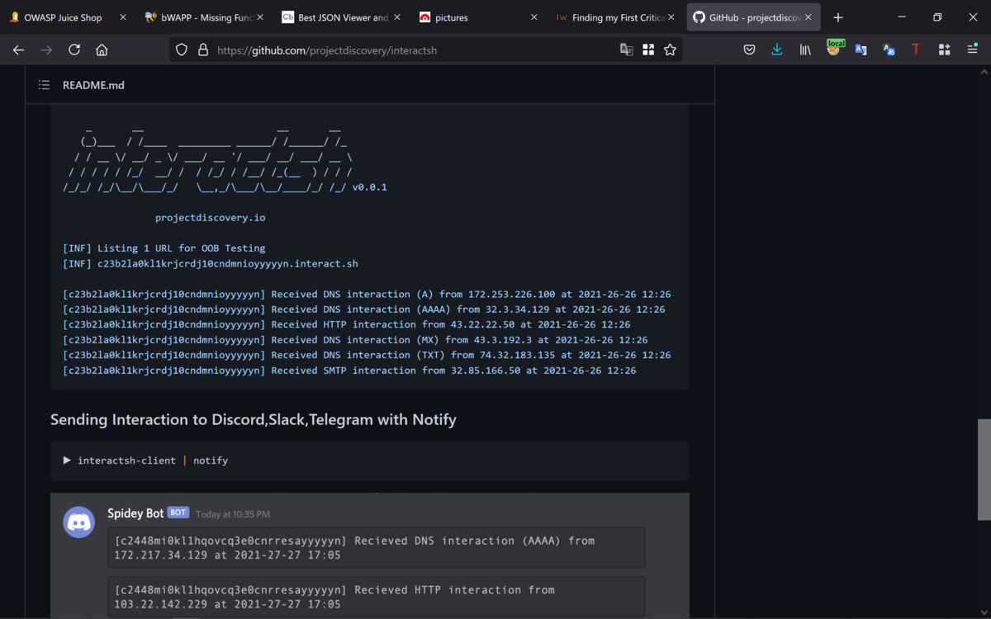The height and width of the screenshot is (619, 991).
Task: Click projectdiscovery.io text in the banner
Action: pyautogui.click(x=211, y=218)
